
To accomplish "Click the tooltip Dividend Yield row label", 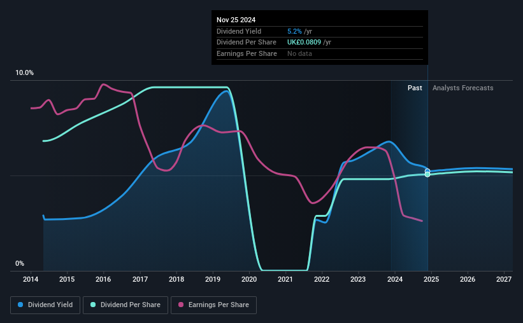I will 239,31.
